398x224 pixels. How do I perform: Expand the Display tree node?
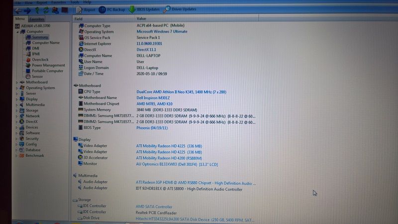17,99
